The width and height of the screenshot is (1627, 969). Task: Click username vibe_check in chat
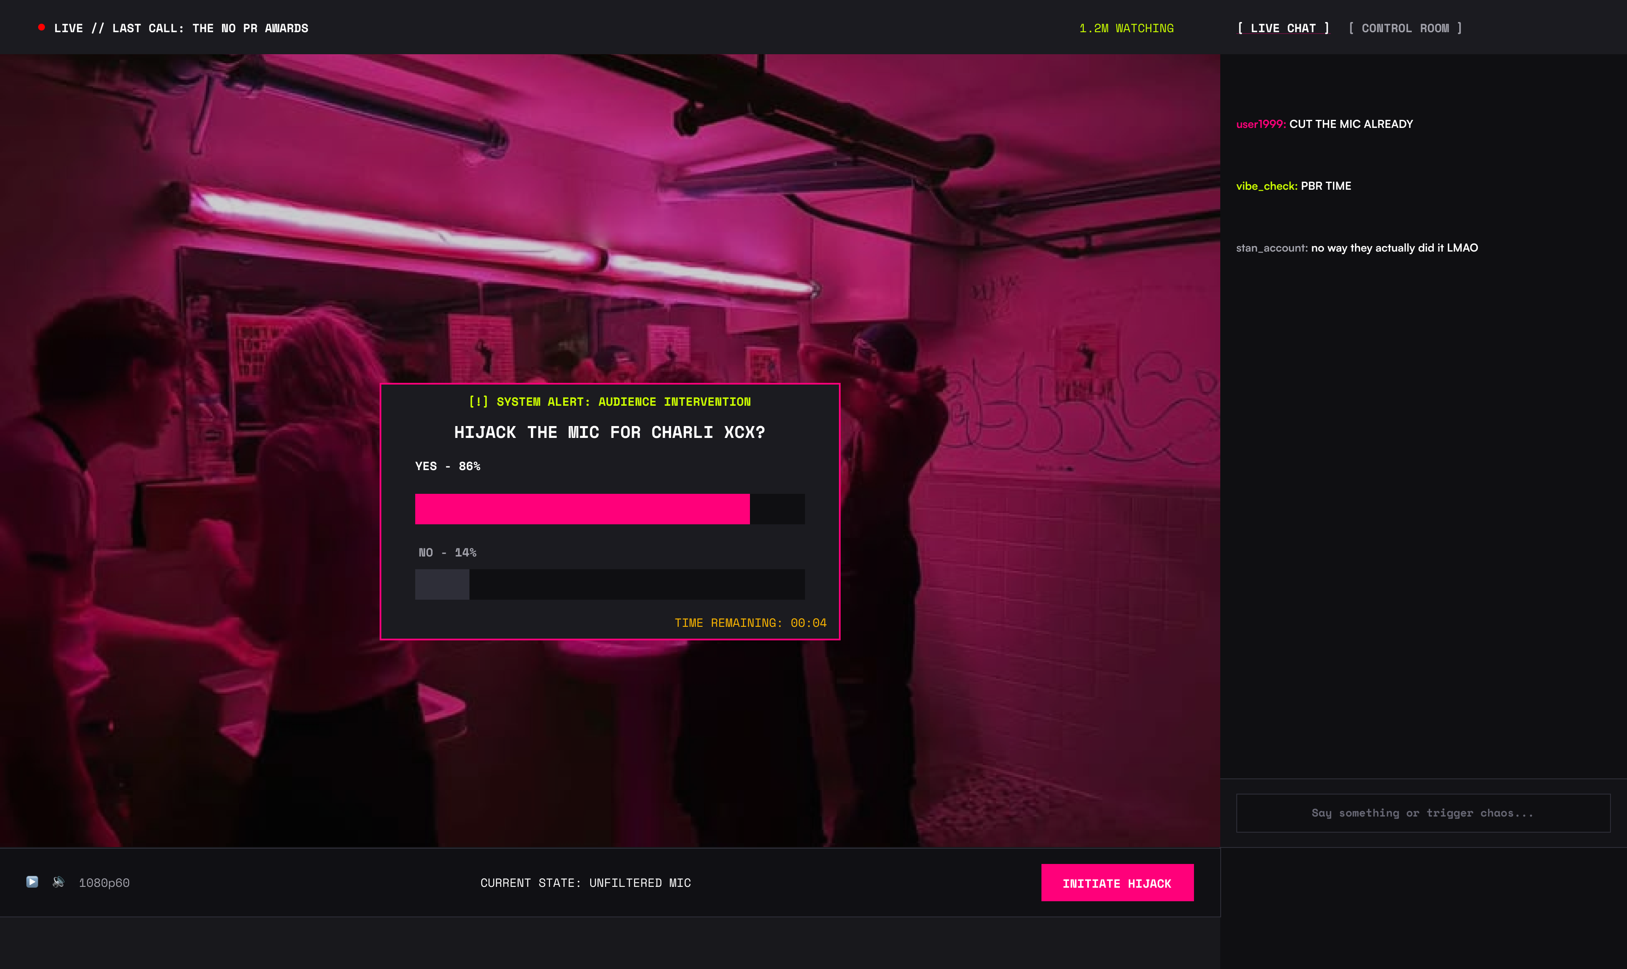(1266, 186)
